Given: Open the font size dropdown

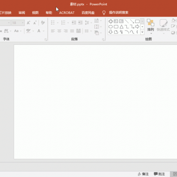Looking at the screenshot, I should [23, 23].
